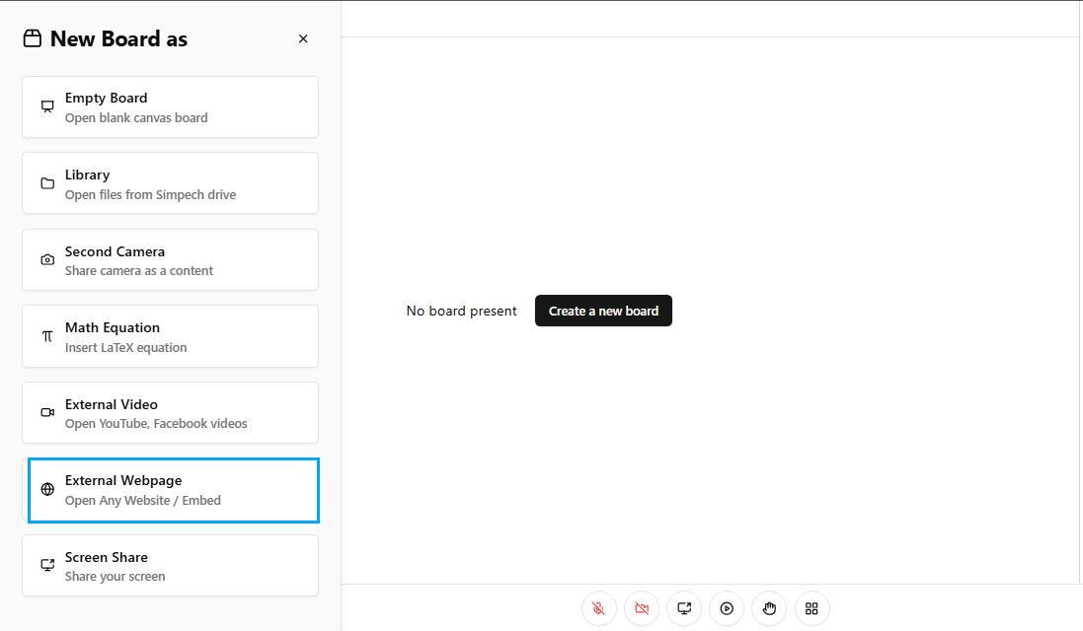This screenshot has height=631, width=1083.
Task: Select the Empty Board option
Action: [170, 107]
